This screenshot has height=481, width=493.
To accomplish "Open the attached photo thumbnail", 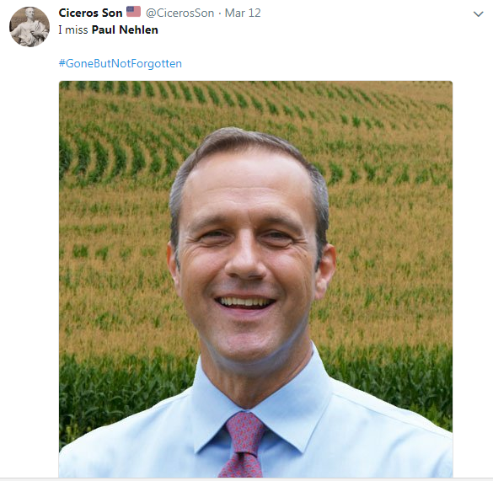I will pos(255,279).
